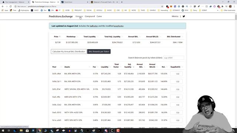Launch Microsoft Edge from the taskbar

tap(15, 130)
